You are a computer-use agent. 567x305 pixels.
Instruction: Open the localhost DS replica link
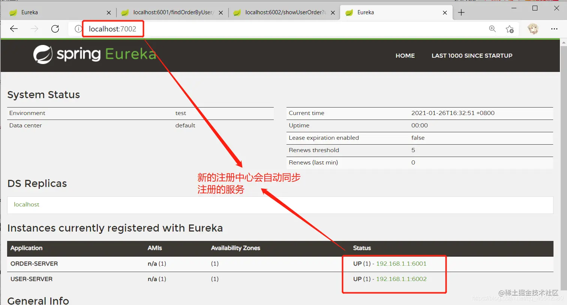pyautogui.click(x=26, y=205)
